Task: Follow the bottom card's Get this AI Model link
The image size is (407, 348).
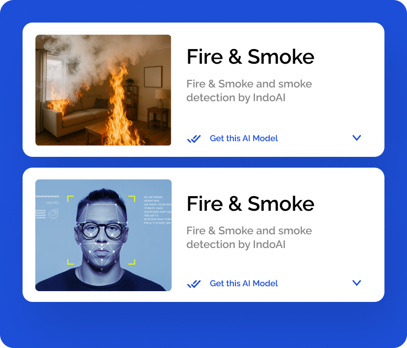Action: coord(244,283)
